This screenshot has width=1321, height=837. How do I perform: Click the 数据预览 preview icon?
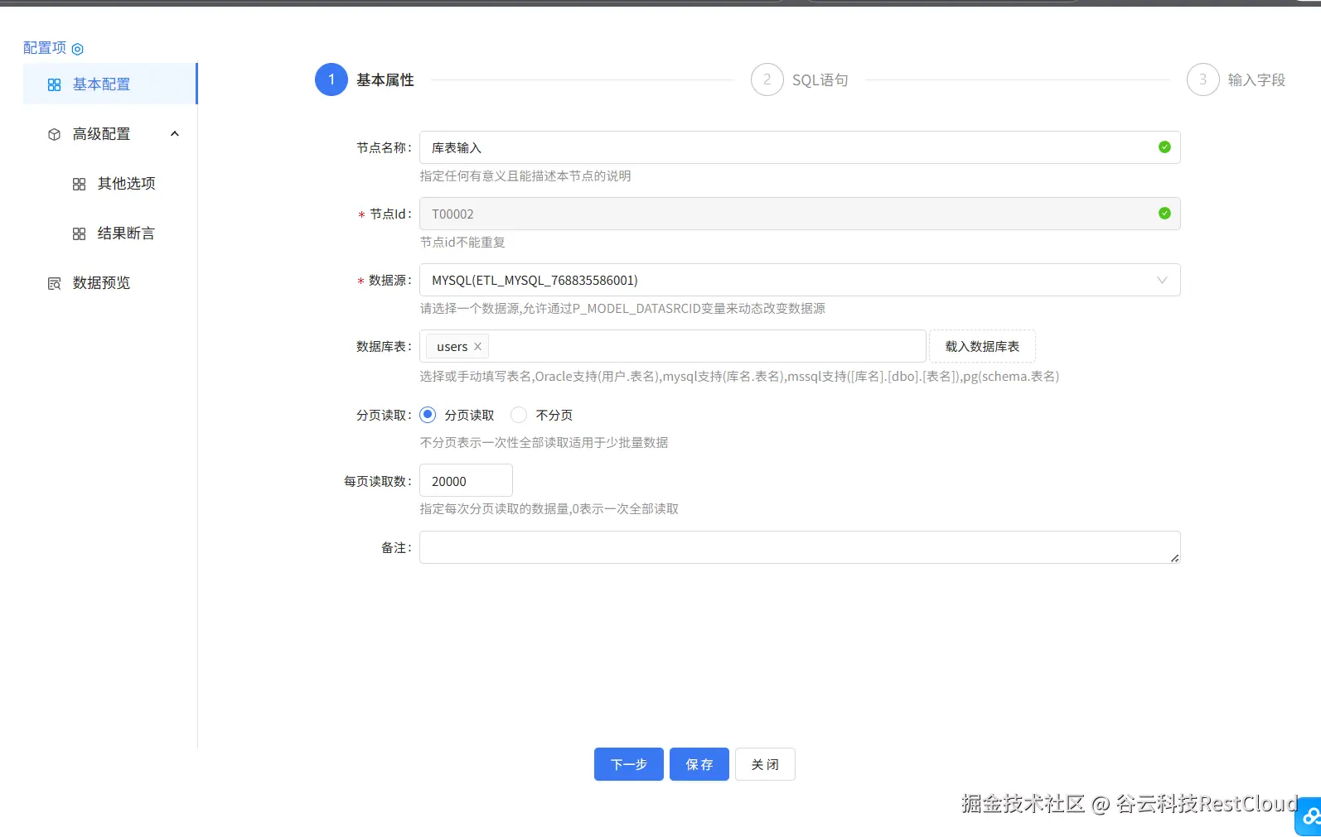point(55,283)
